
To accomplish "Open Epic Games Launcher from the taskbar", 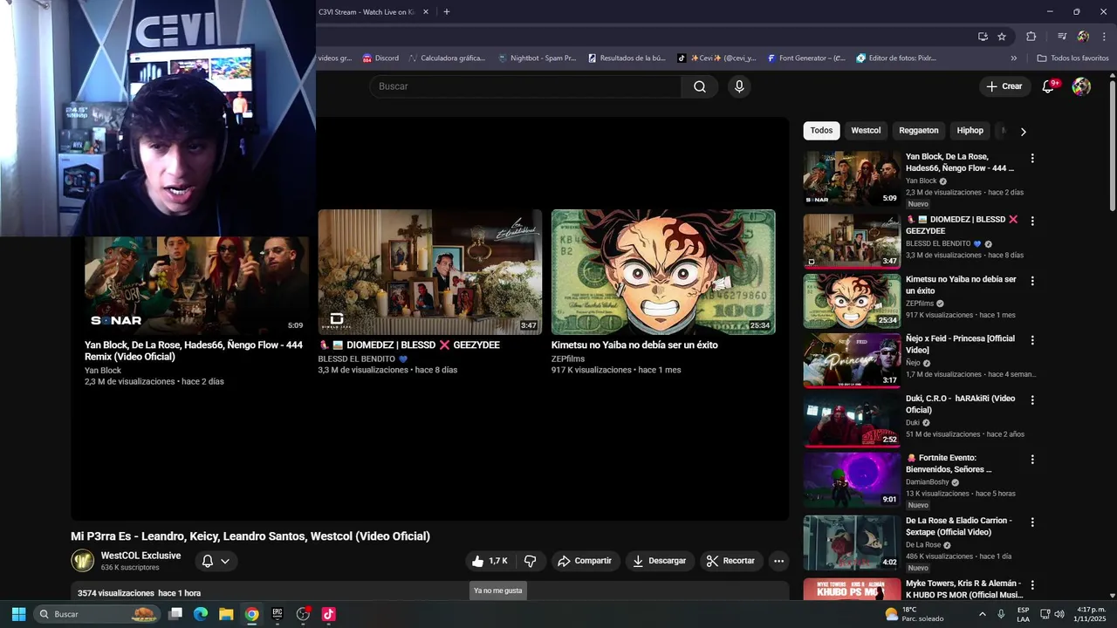I will [278, 614].
